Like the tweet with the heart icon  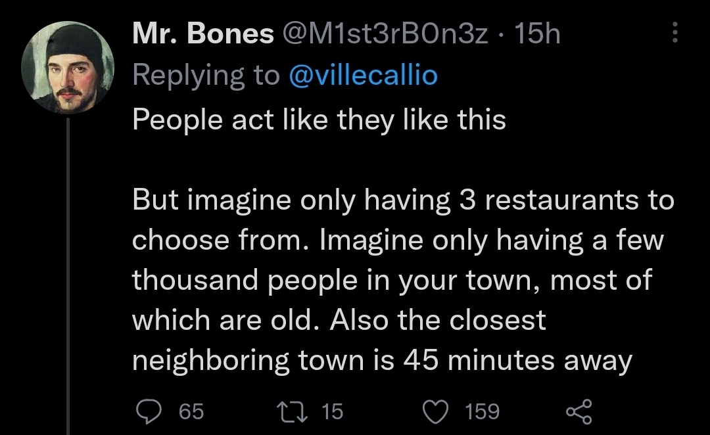click(436, 411)
